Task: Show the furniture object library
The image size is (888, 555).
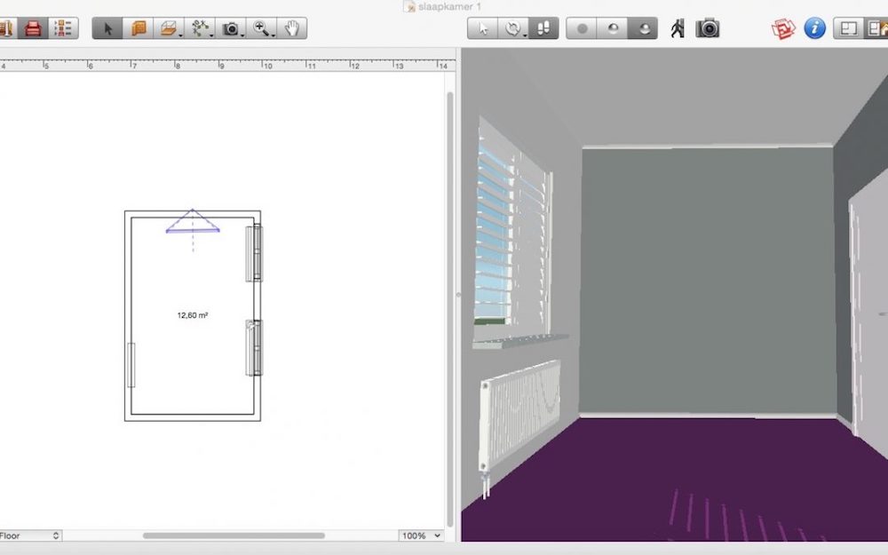Action: coord(33,28)
